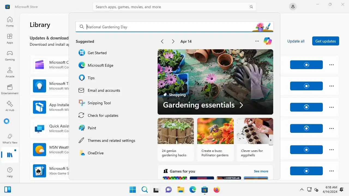Image resolution: width=349 pixels, height=196 pixels.
Task: Open notification center icon in tray
Action: coord(342,189)
